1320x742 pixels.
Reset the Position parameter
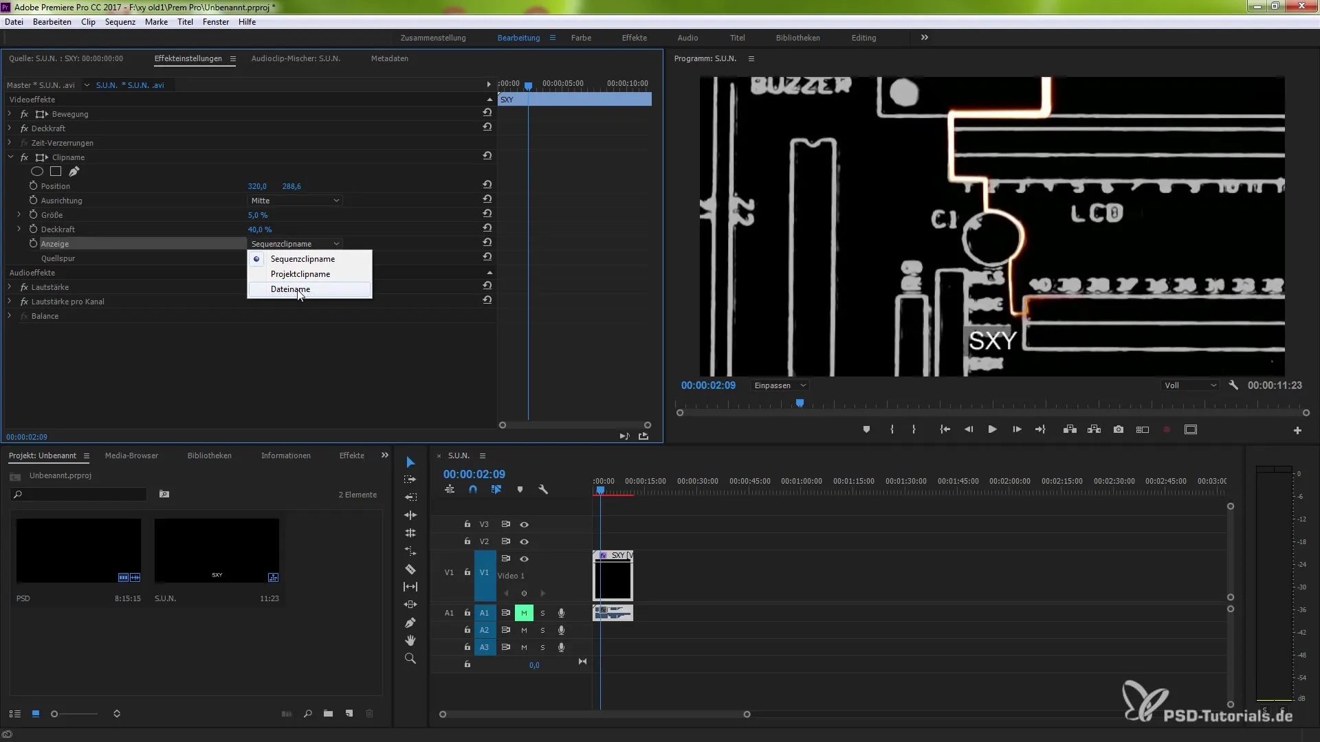[487, 185]
